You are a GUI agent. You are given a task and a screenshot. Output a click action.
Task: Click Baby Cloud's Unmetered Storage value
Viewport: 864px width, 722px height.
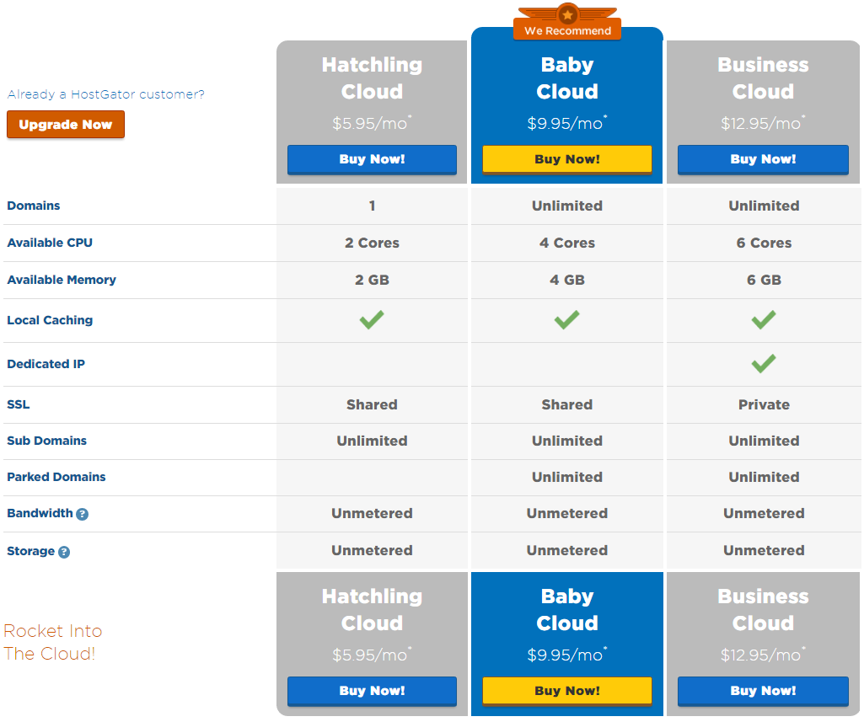[x=567, y=551]
